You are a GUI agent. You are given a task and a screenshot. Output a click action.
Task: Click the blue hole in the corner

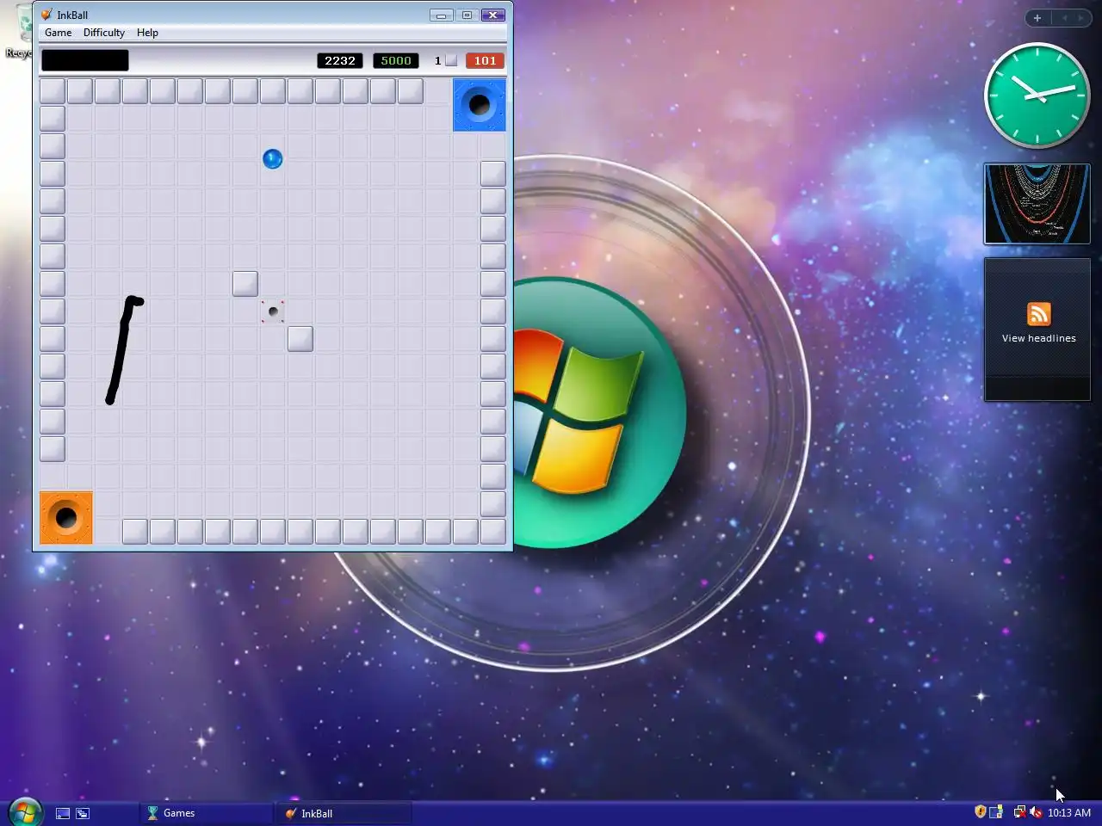point(480,105)
